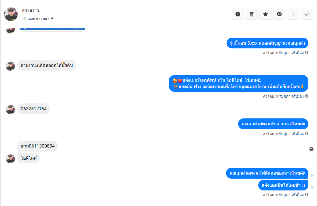This screenshot has height=206, width=317.
Task: Click help icon beside sender name under 5,xxx message
Action: (x=307, y=53)
